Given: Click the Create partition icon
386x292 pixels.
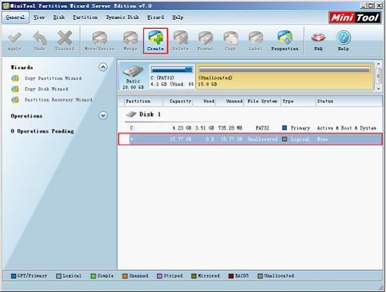Looking at the screenshot, I should pyautogui.click(x=155, y=38).
